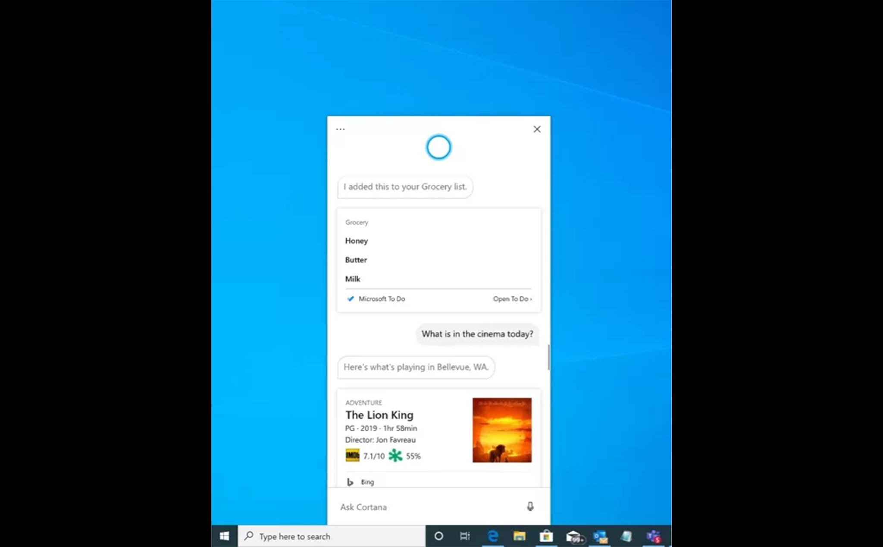
Task: Click the Bing logo icon
Action: click(350, 482)
